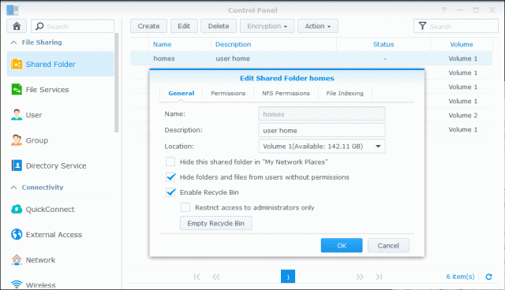Screen dimensions: 505x290
Task: Cancel the Edit Shared Folder dialog
Action: tap(388, 246)
